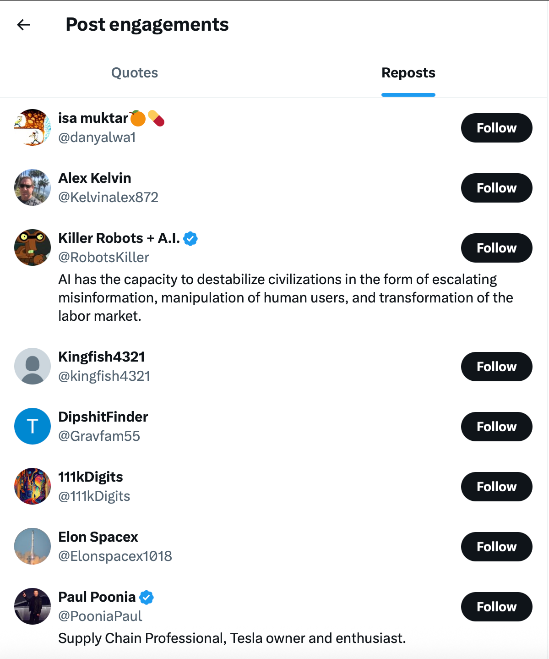Click Kingfish4321's default gray avatar
549x659 pixels.
(x=33, y=366)
